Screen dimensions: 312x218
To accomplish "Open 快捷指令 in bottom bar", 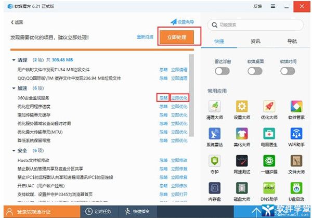I will [138, 211].
